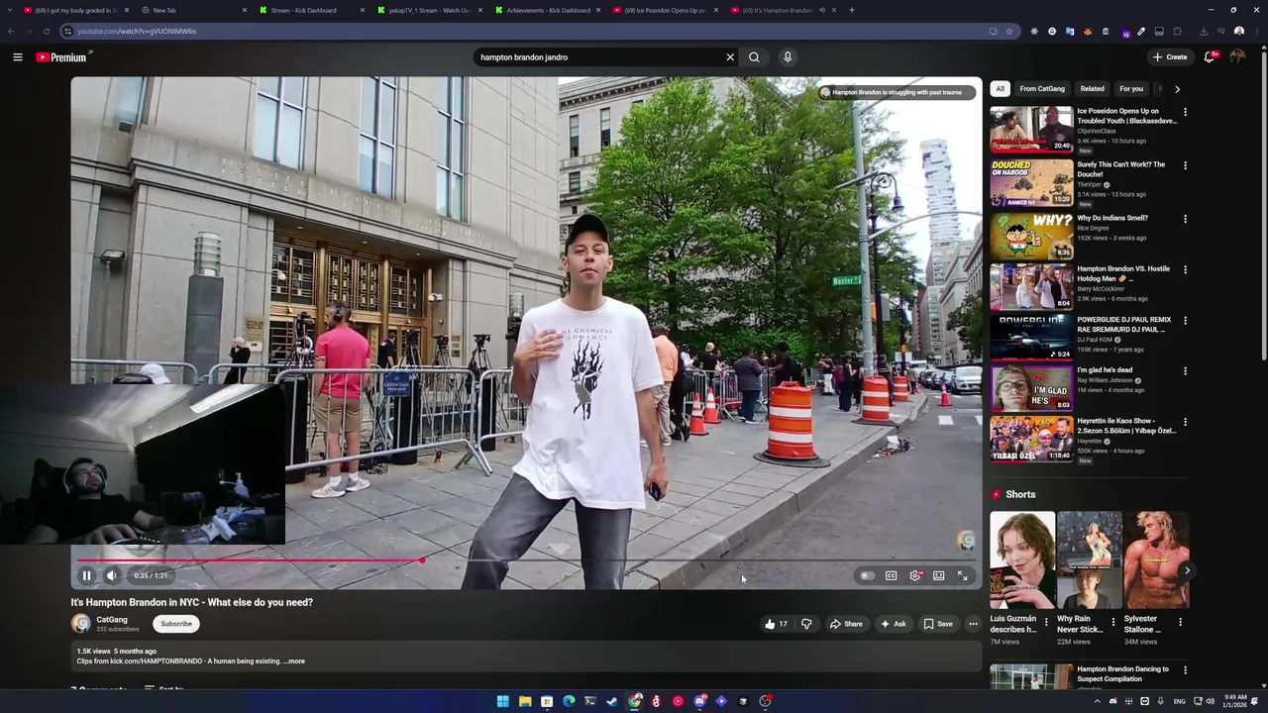Seek on the red video progress bar
This screenshot has width=1268, height=713.
click(x=525, y=560)
